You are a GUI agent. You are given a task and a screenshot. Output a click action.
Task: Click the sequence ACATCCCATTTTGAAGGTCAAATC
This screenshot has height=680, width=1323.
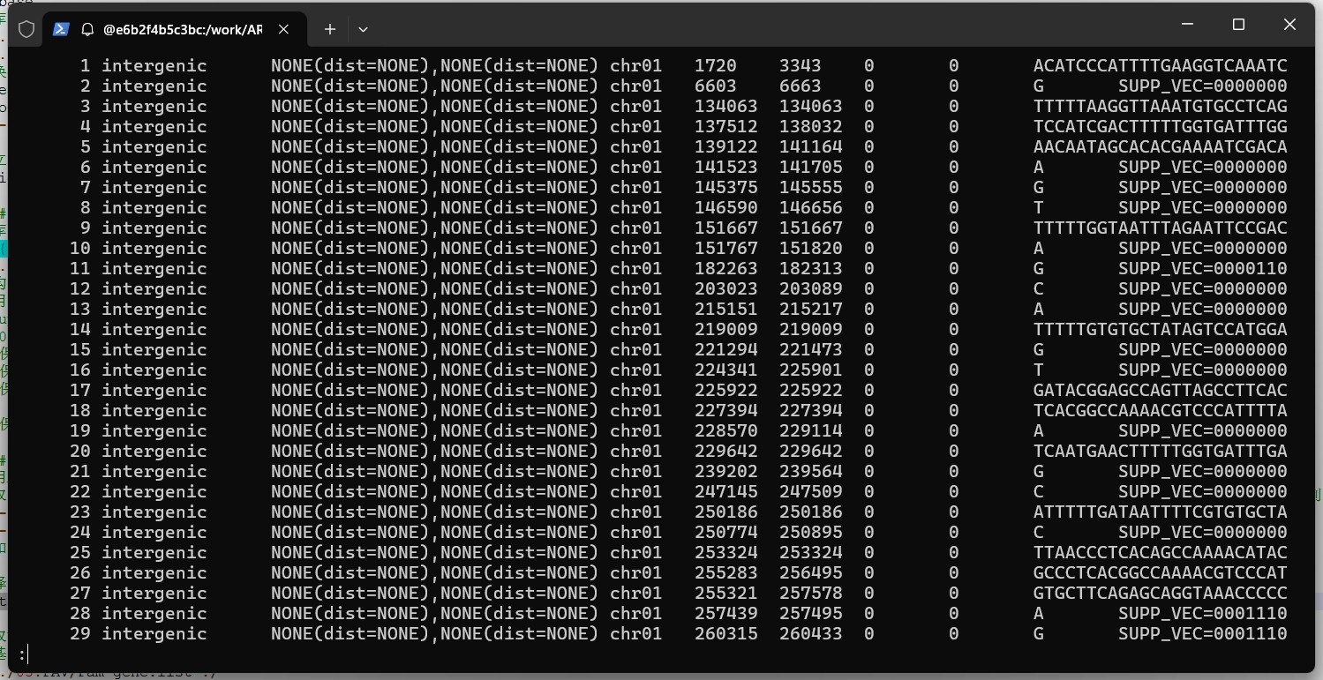coord(1160,66)
